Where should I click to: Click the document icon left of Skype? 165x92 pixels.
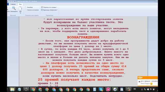[x=94, y=89]
